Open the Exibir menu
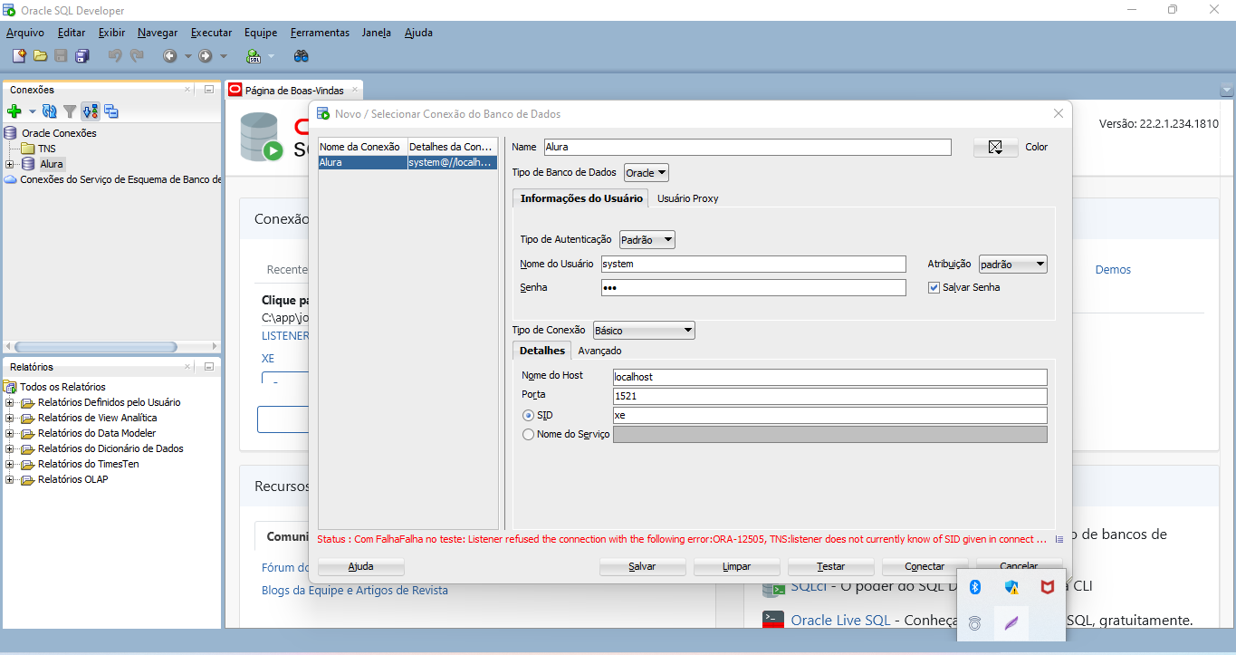The width and height of the screenshot is (1236, 655). point(111,33)
